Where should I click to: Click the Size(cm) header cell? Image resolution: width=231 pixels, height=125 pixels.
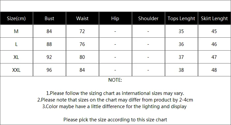pyautogui.click(x=16, y=19)
